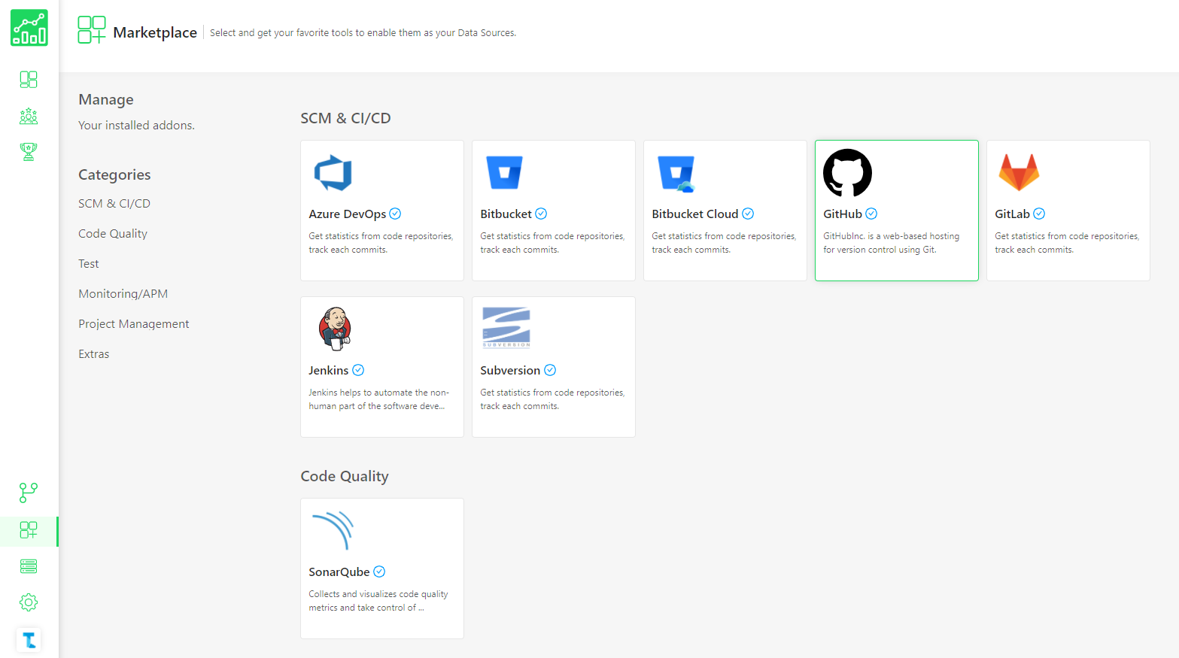Viewport: 1179px width, 658px height.
Task: Click verified check badge beside Azure DevOps
Action: 395,214
